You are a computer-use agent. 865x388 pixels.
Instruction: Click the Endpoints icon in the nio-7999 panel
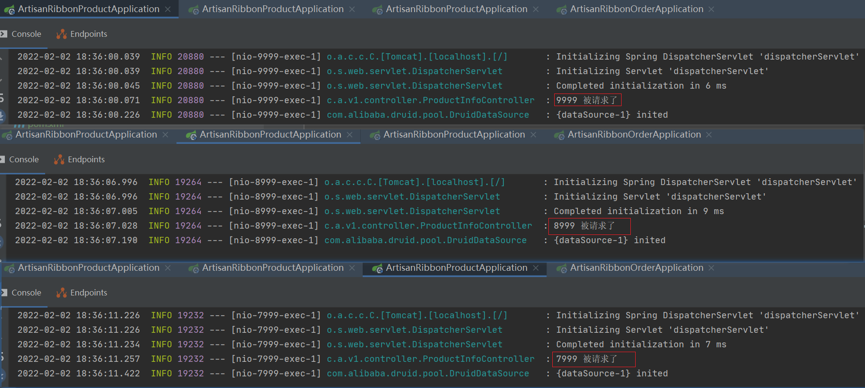coord(62,293)
